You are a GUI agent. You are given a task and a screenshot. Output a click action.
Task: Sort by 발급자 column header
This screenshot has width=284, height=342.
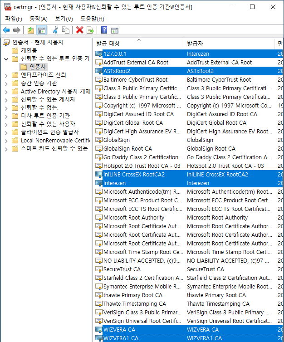[x=229, y=44]
